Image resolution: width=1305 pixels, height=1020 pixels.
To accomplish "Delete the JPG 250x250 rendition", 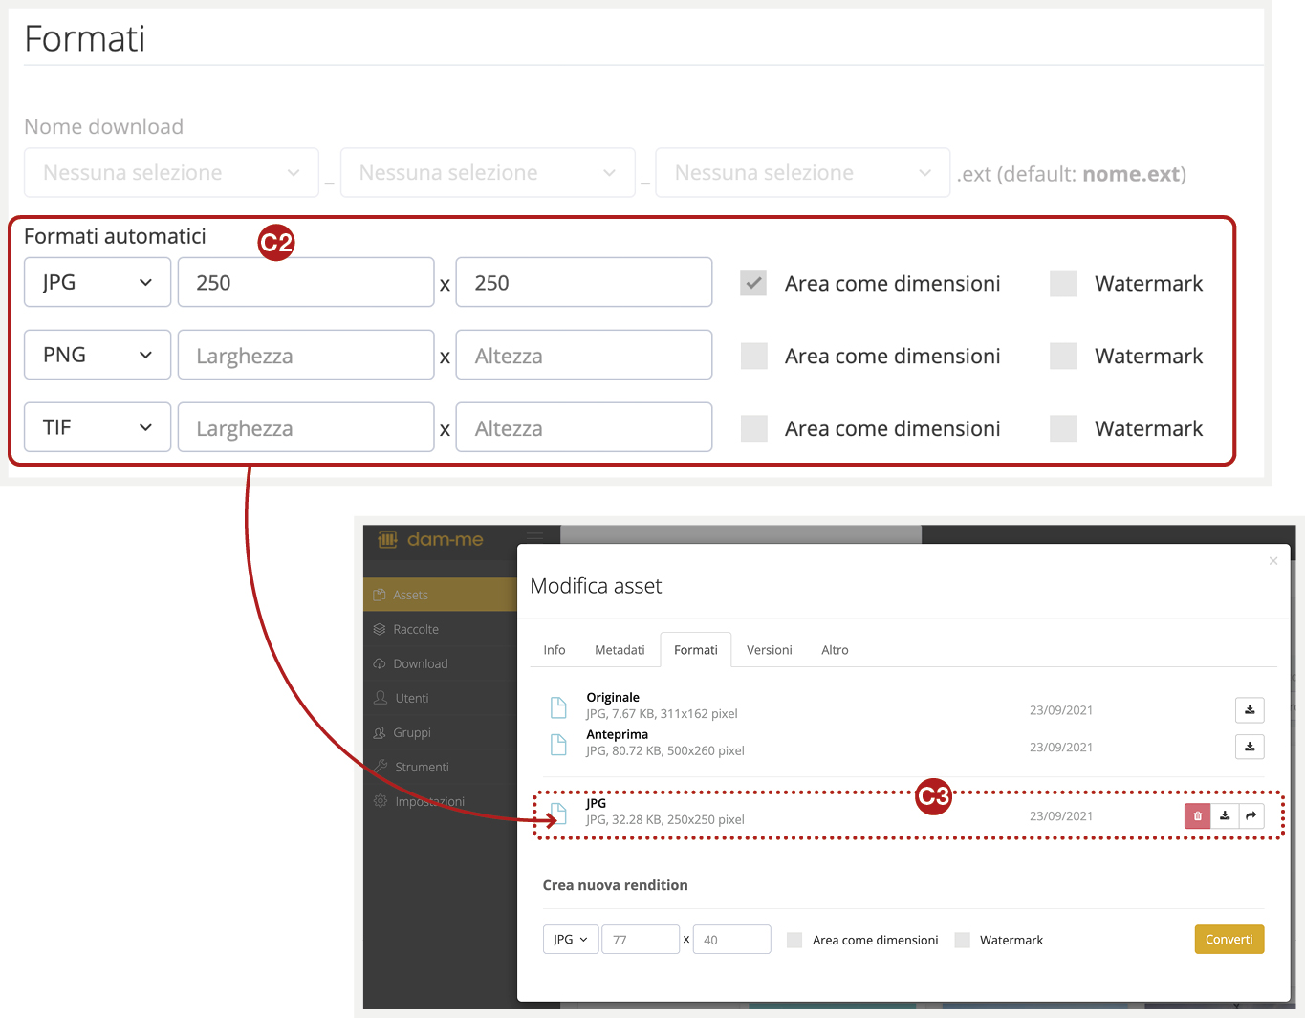I will 1197,815.
